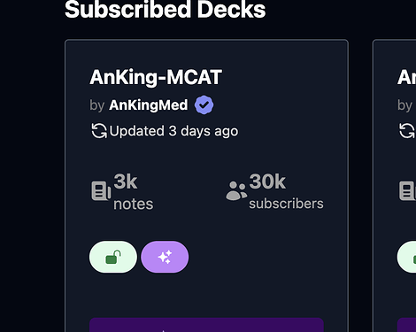
Task: Click the purple sparkles badge
Action: 165,257
